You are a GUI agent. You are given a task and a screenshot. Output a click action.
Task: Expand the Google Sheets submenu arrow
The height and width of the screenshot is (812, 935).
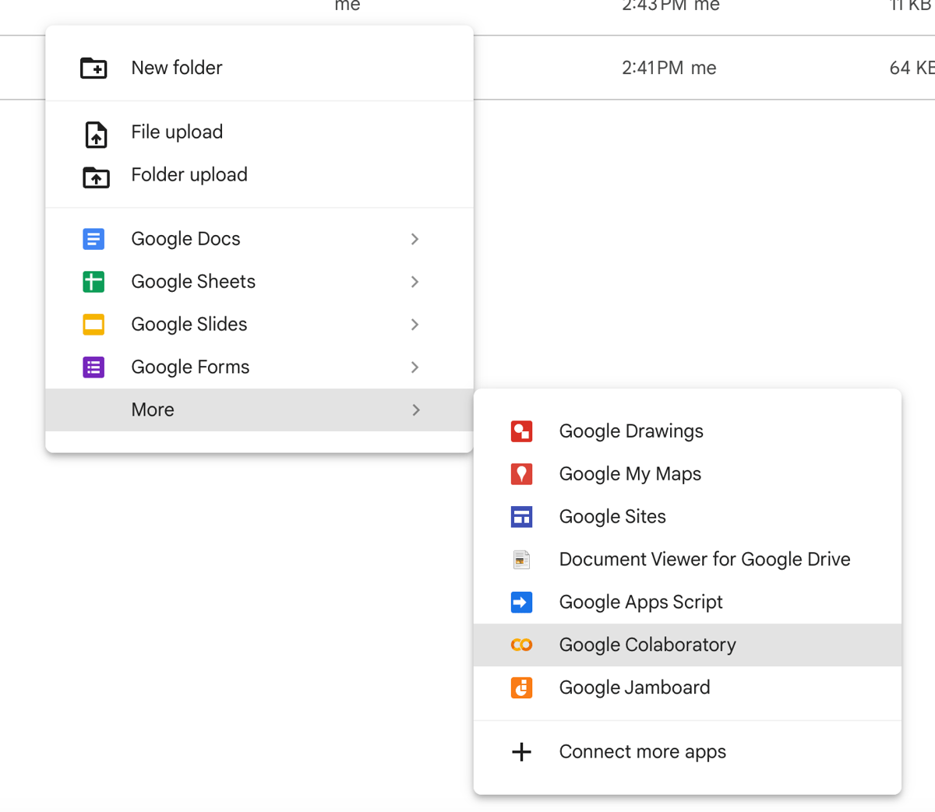pos(415,282)
